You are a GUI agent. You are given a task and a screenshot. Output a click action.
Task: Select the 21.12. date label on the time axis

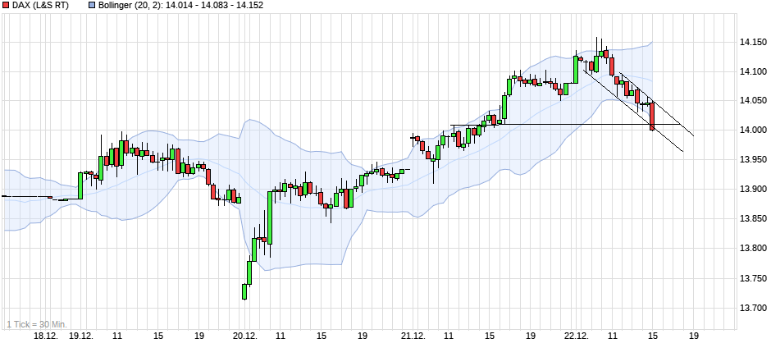point(413,336)
